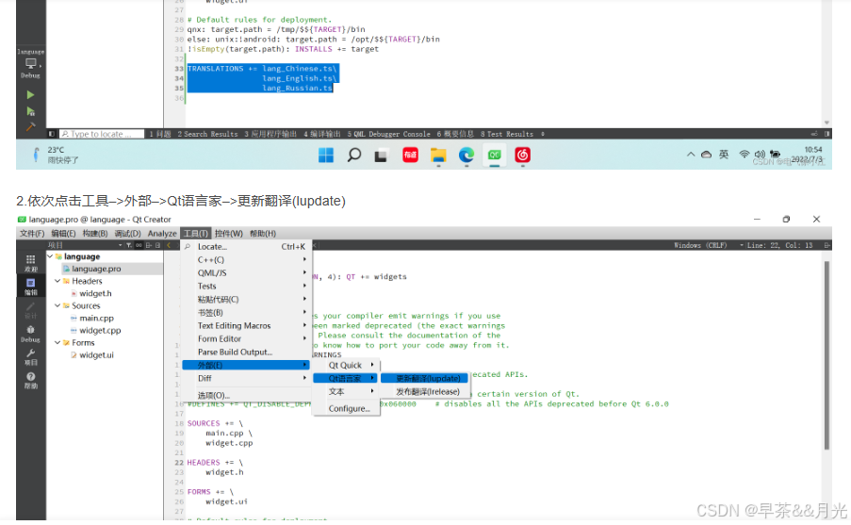Collapse the language project tree node

(50, 256)
